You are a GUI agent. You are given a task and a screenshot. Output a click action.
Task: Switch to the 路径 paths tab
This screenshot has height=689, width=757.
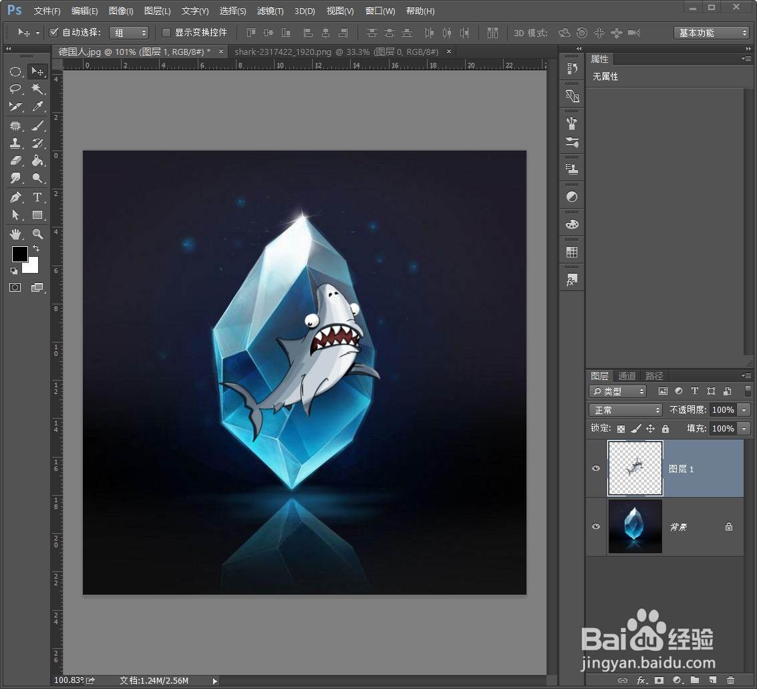(654, 376)
